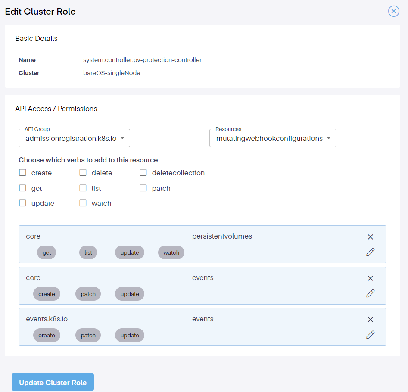Remove the events.k8s.io events permission row
Image resolution: width=408 pixels, height=392 pixels.
370,320
